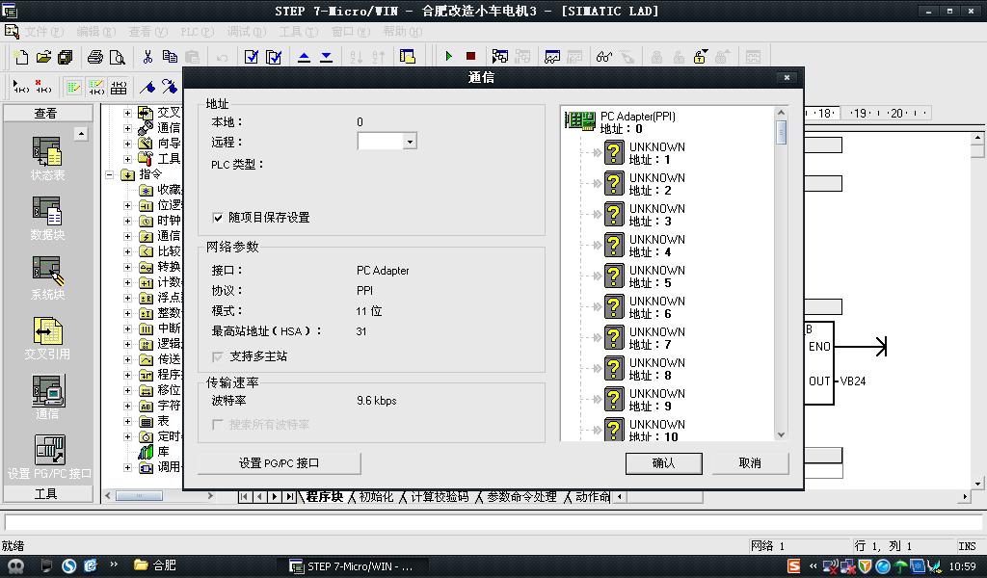Click the Sogou input tray icon

pos(794,566)
